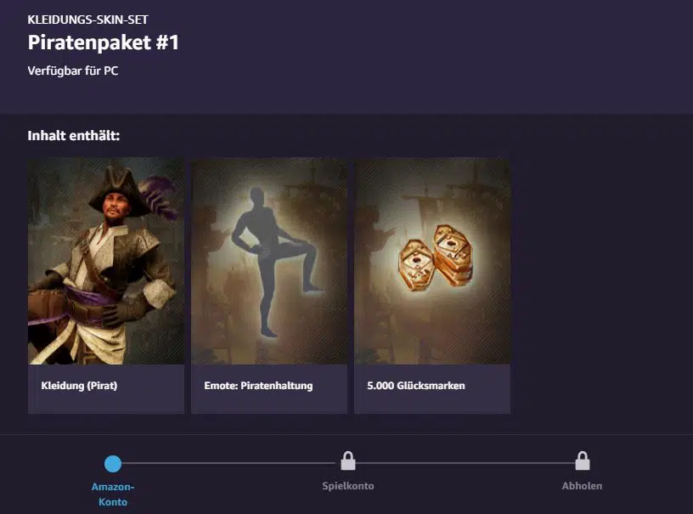The image size is (693, 514).
Task: Click the gold Glücksmarken coins image
Action: pos(436,257)
